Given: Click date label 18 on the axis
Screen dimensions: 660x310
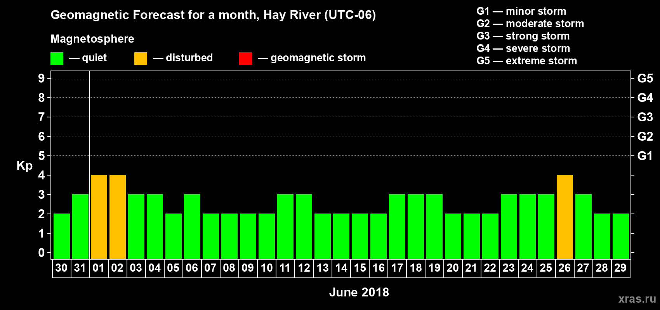Looking at the screenshot, I should click(415, 268).
